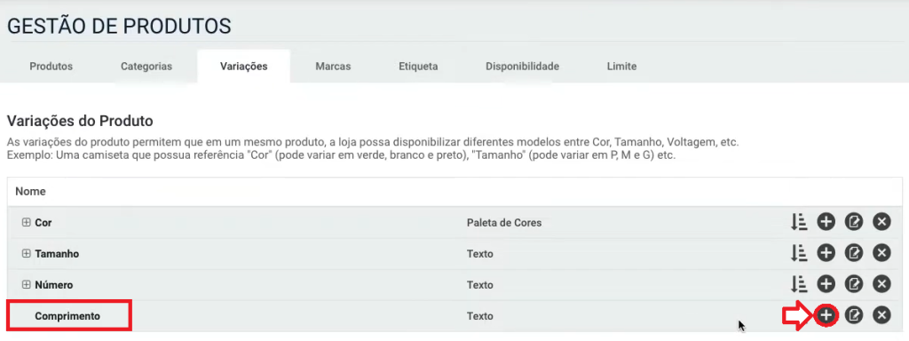909x341 pixels.
Task: Click the add icon in the Cor row
Action: pyautogui.click(x=826, y=221)
